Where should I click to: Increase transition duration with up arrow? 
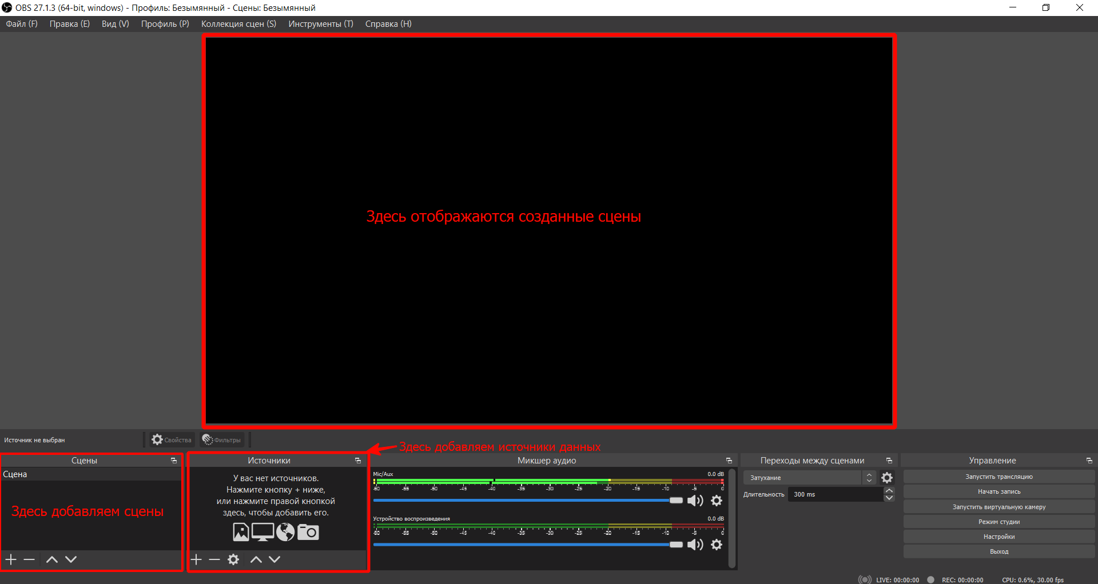[889, 491]
